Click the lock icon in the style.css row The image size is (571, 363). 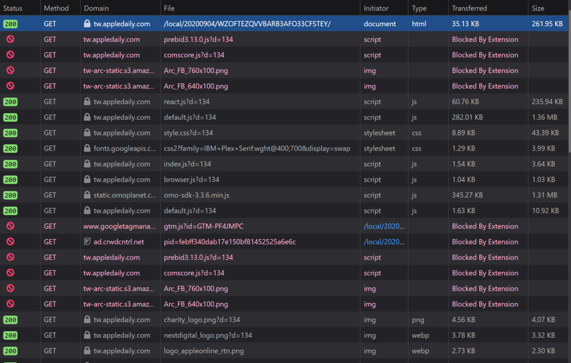(87, 133)
